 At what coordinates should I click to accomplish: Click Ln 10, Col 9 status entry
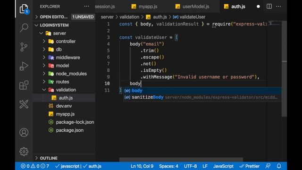tap(142, 166)
